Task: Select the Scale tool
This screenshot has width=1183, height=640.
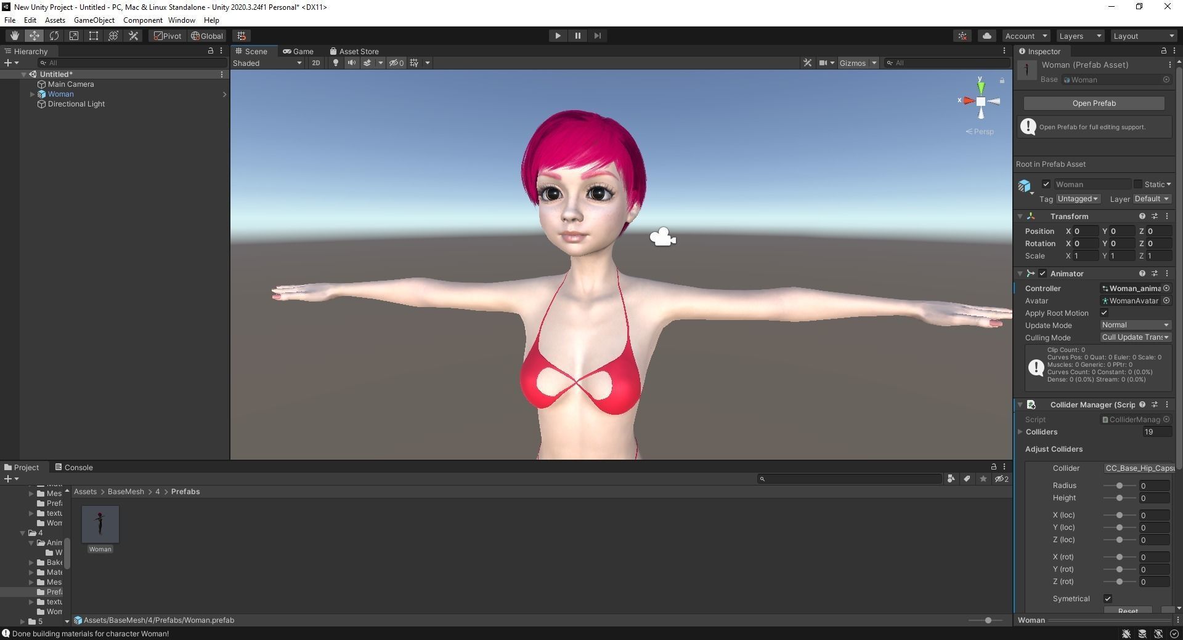Action: pos(74,36)
